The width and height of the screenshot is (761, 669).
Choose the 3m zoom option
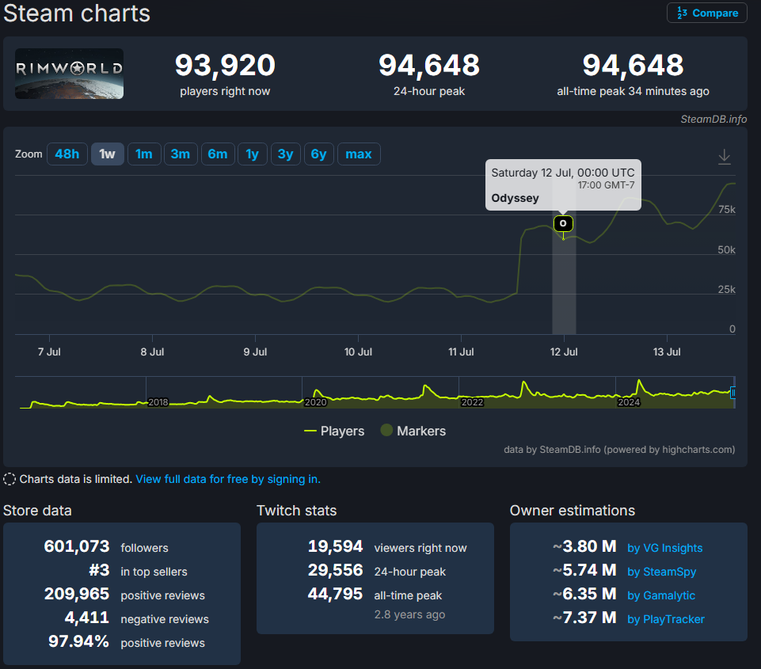click(x=181, y=154)
